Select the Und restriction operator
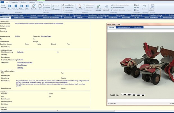 click(136, 5)
